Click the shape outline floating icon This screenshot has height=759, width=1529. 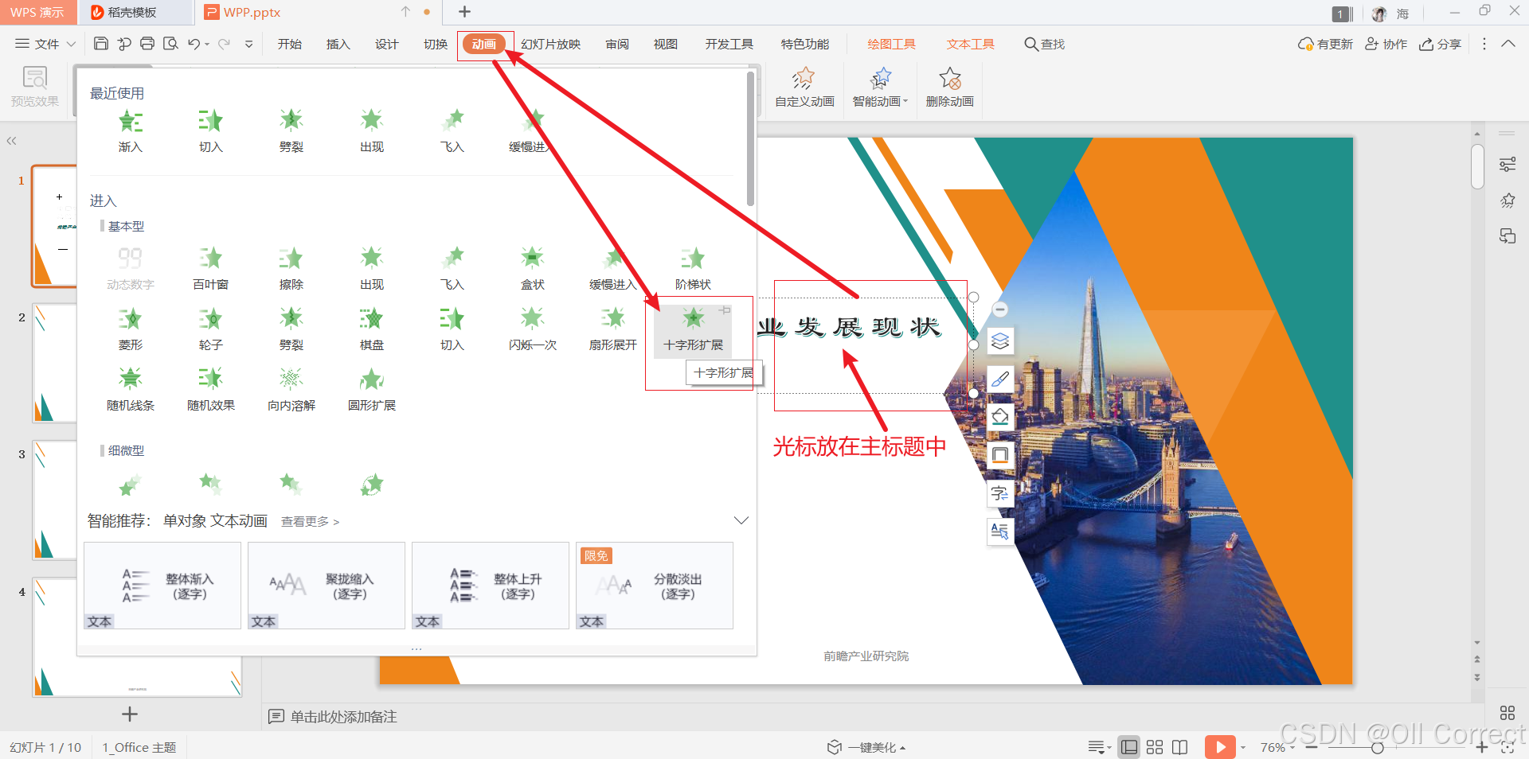point(1000,455)
